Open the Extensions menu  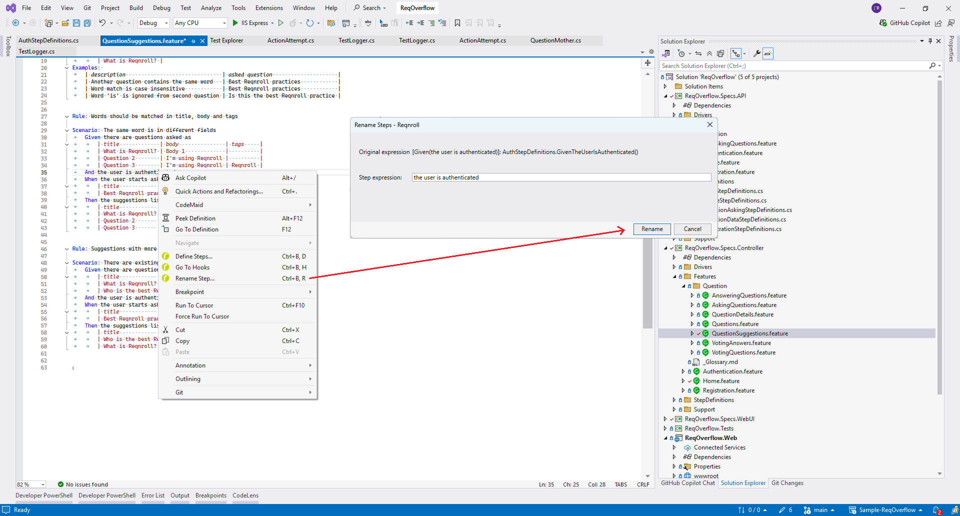coord(269,8)
